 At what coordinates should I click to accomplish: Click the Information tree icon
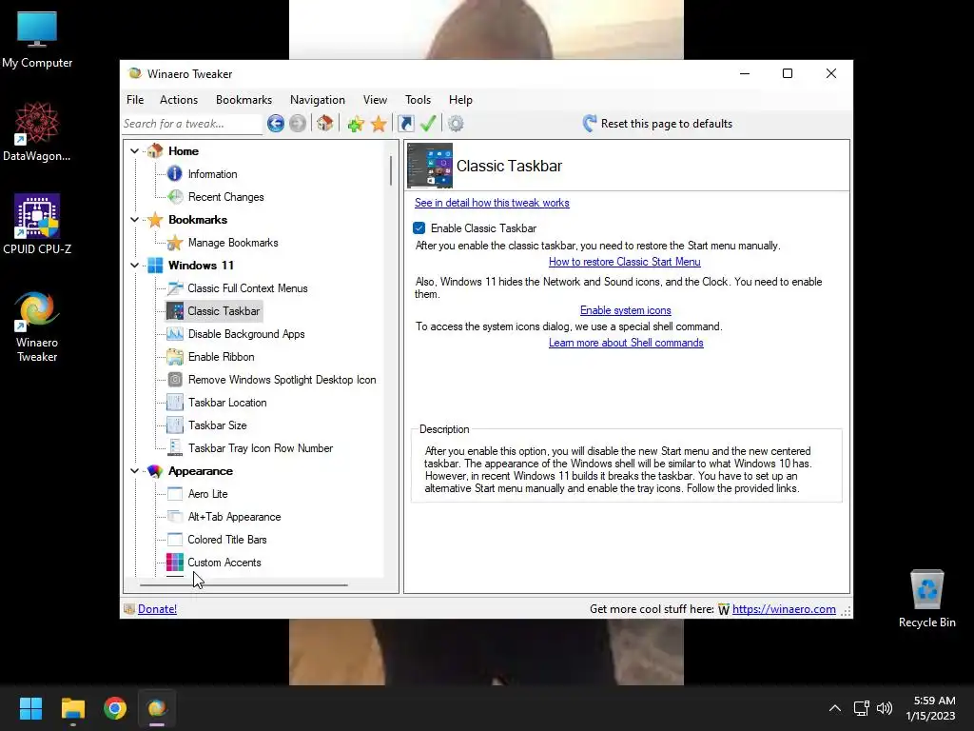click(x=175, y=174)
